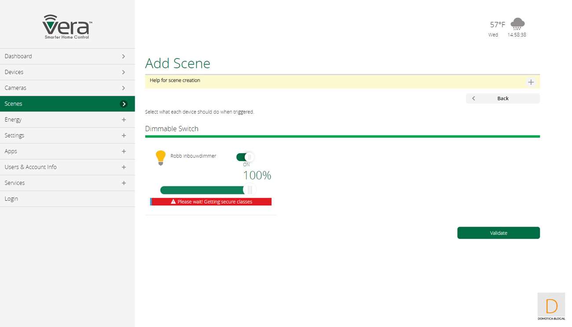Go to the Cameras section
Screen dimensions: 572x327
(15, 88)
